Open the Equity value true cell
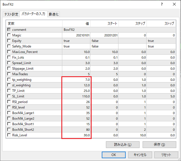Screen dimensions: 181x161 click(x=76, y=41)
